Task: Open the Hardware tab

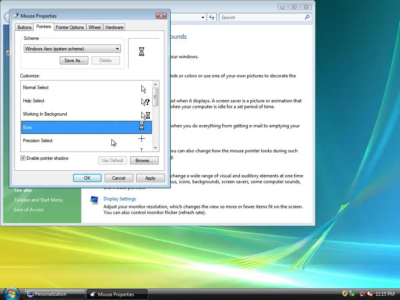Action: point(114,27)
